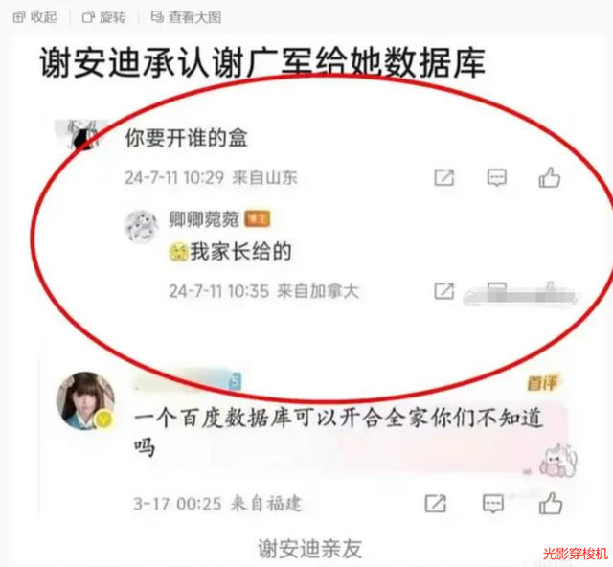
Task: Click the collapse icon beside 收起
Action: pos(19,17)
